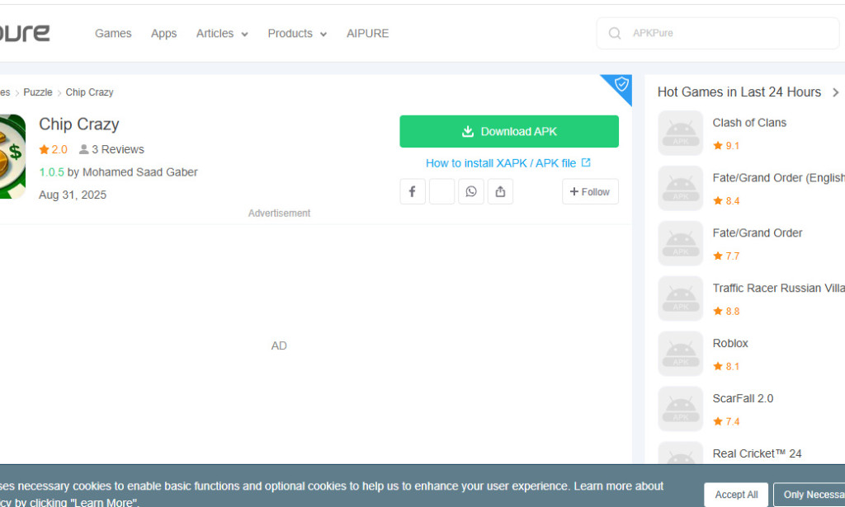Expand Hot Games in Last 24 Hours
The width and height of the screenshot is (845, 507).
[835, 92]
